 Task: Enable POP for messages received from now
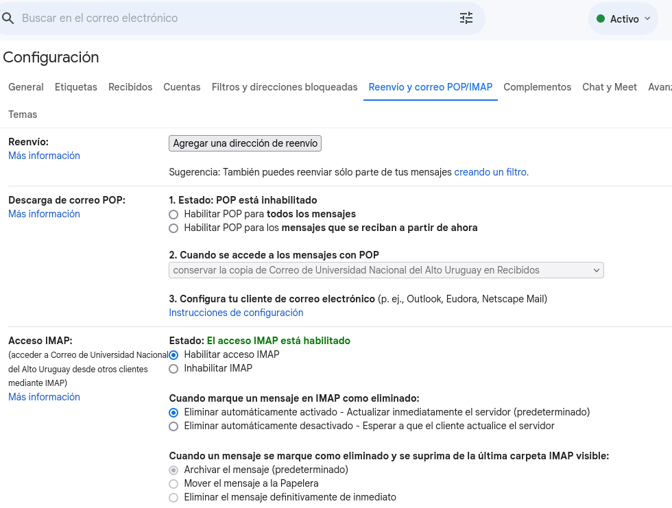pyautogui.click(x=173, y=228)
